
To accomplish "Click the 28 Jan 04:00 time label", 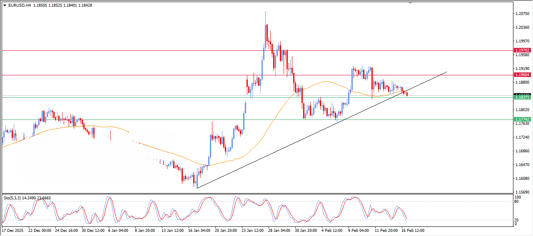I will pos(279,230).
